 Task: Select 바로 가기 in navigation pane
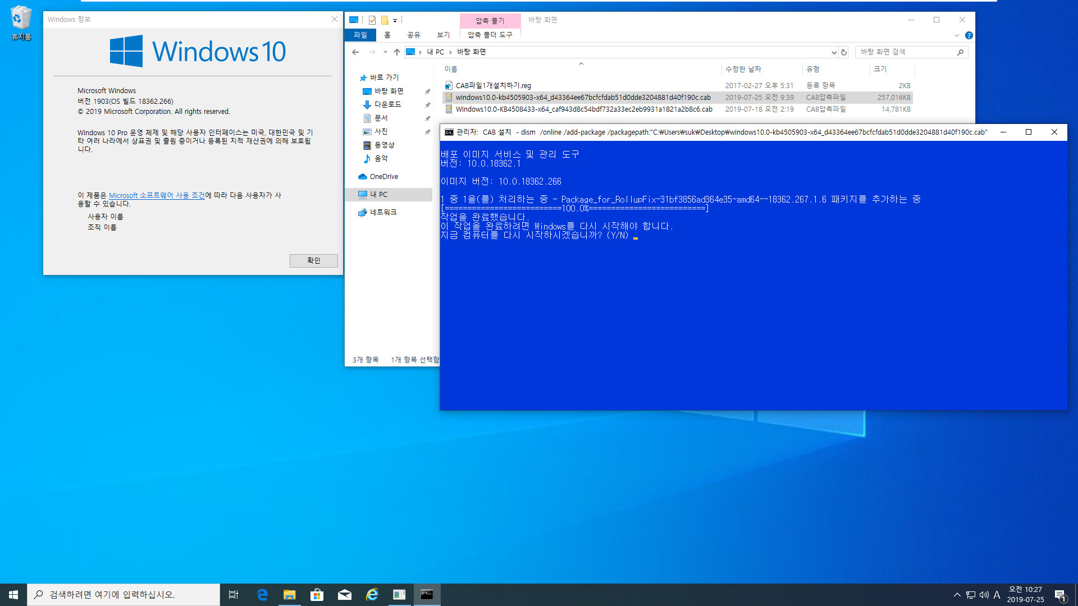384,77
